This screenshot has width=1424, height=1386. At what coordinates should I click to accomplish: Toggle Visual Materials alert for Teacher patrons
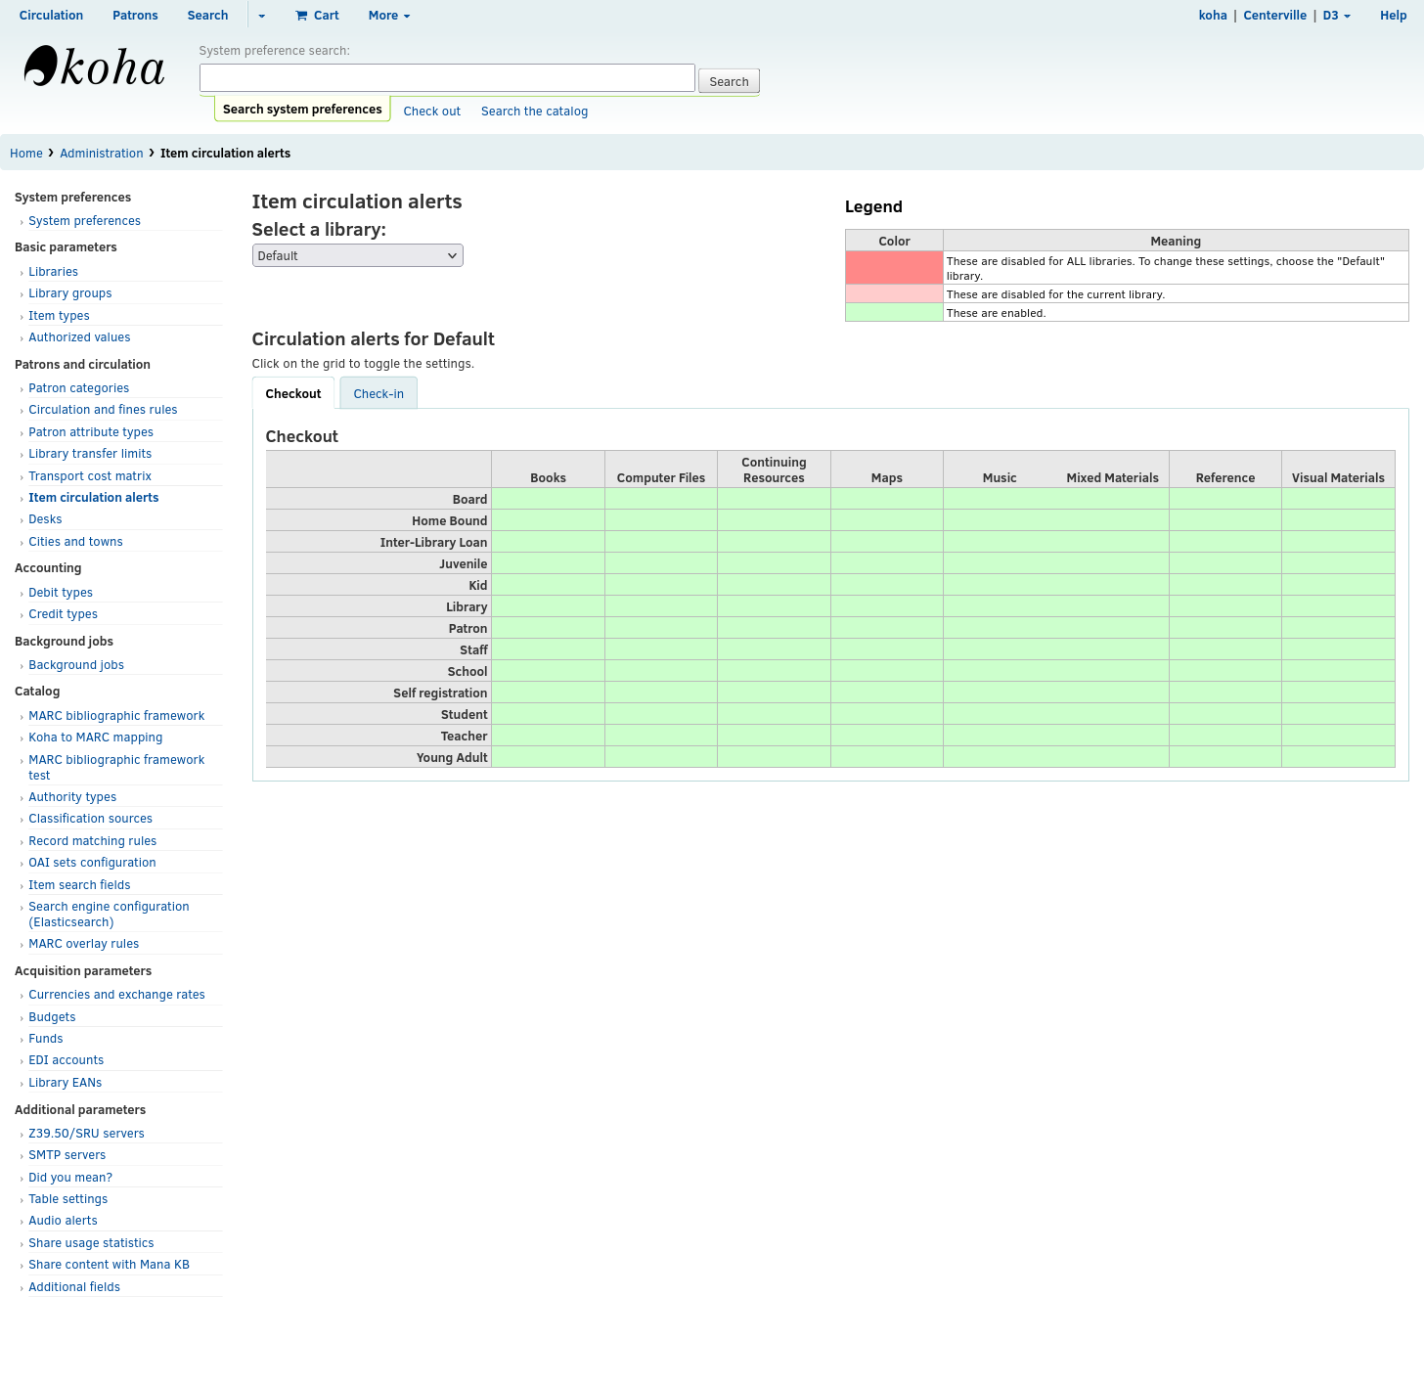[1337, 736]
